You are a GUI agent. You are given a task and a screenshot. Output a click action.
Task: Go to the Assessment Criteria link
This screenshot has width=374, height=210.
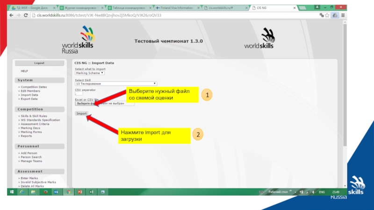pyautogui.click(x=35, y=124)
